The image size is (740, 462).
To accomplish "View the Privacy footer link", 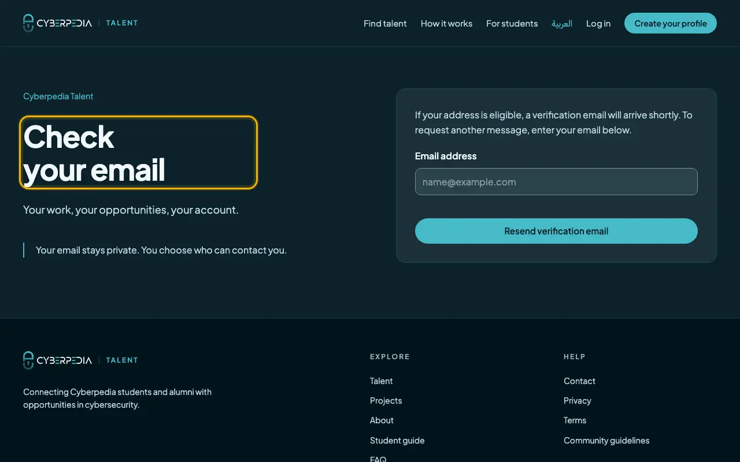I will tap(578, 401).
